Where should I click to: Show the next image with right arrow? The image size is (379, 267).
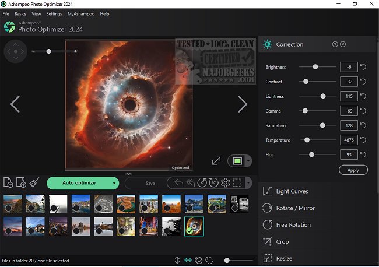tap(242, 104)
